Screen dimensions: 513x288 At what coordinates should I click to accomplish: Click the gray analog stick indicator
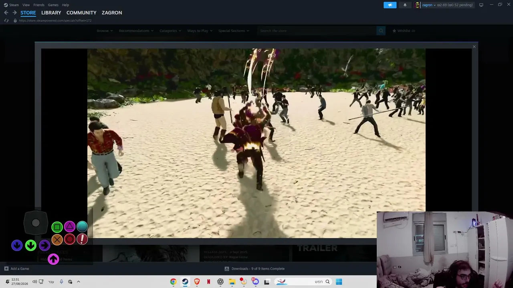pyautogui.click(x=36, y=223)
